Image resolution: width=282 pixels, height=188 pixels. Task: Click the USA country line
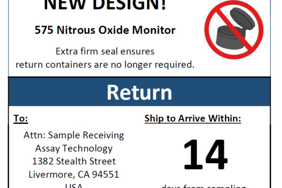pyautogui.click(x=74, y=186)
